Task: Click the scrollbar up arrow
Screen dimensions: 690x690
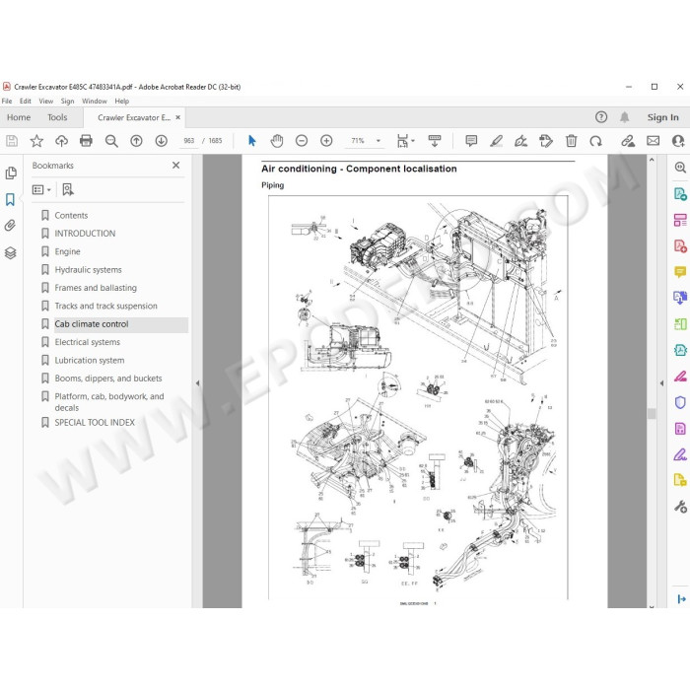Action: coord(652,160)
